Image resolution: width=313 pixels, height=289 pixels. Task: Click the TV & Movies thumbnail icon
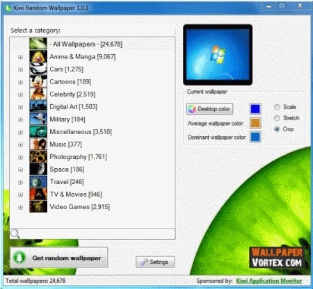coord(38,194)
